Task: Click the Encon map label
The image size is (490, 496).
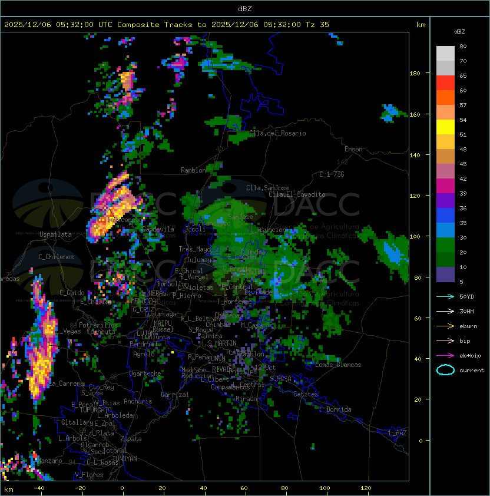Action: point(353,149)
